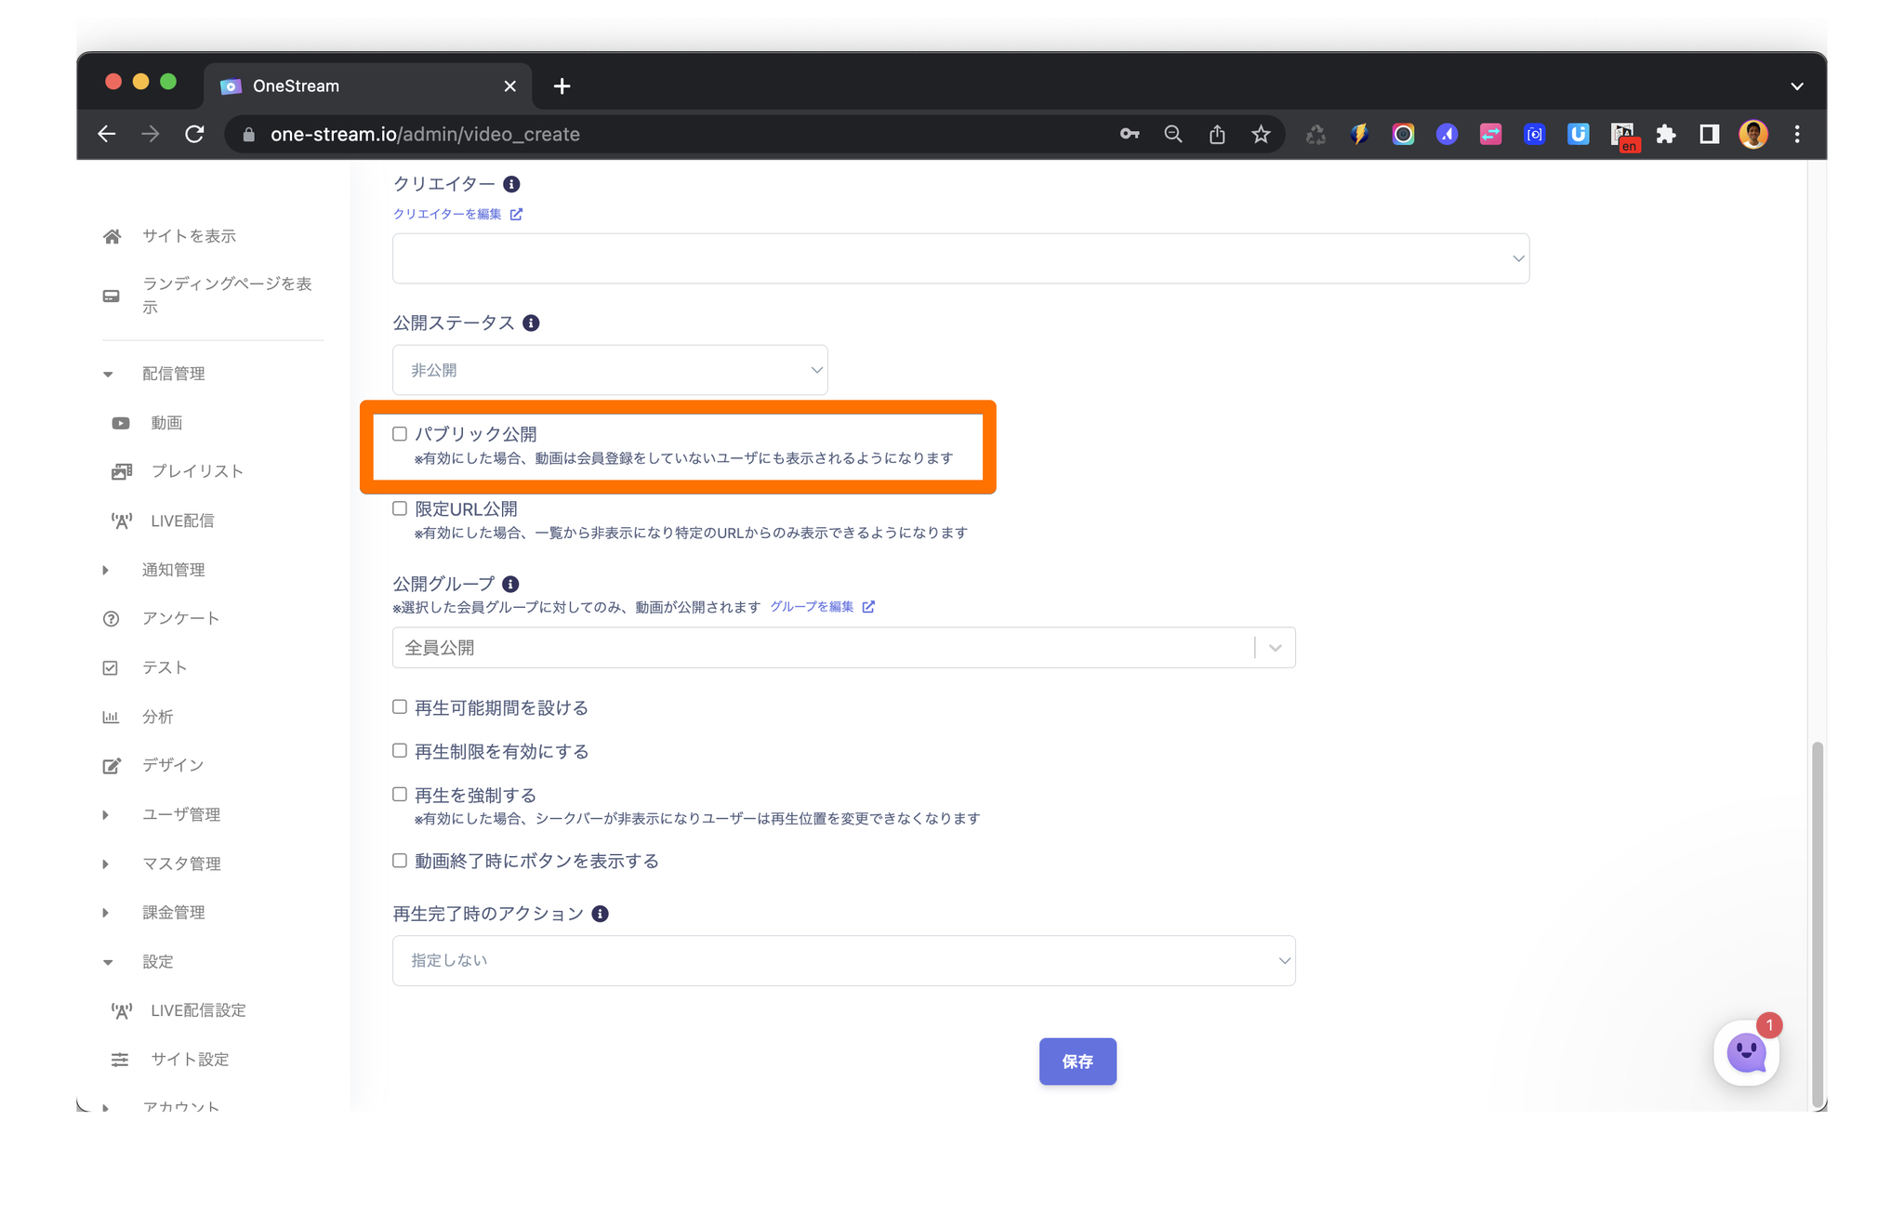Click the 公開ステータス info icon
This screenshot has height=1213, width=1904.
[x=531, y=323]
